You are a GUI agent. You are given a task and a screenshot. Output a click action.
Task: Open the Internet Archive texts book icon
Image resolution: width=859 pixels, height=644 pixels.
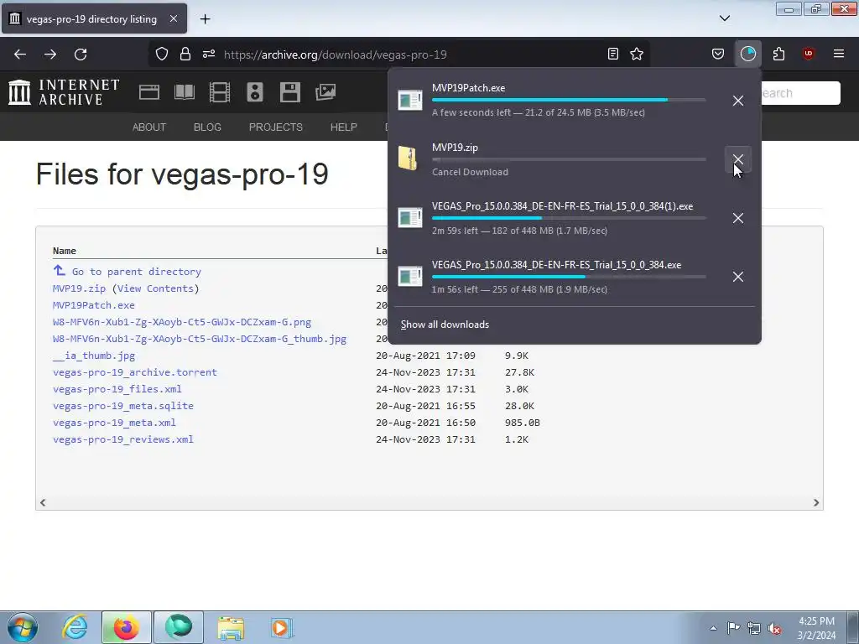[x=185, y=92]
